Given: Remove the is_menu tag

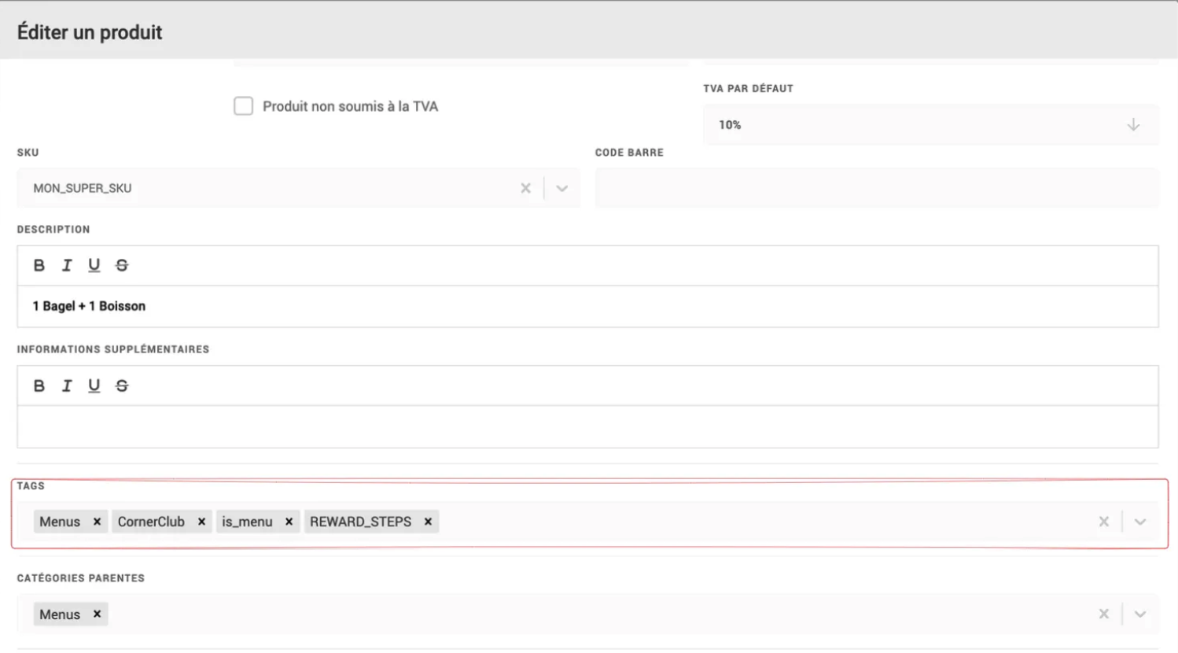Looking at the screenshot, I should click(289, 522).
